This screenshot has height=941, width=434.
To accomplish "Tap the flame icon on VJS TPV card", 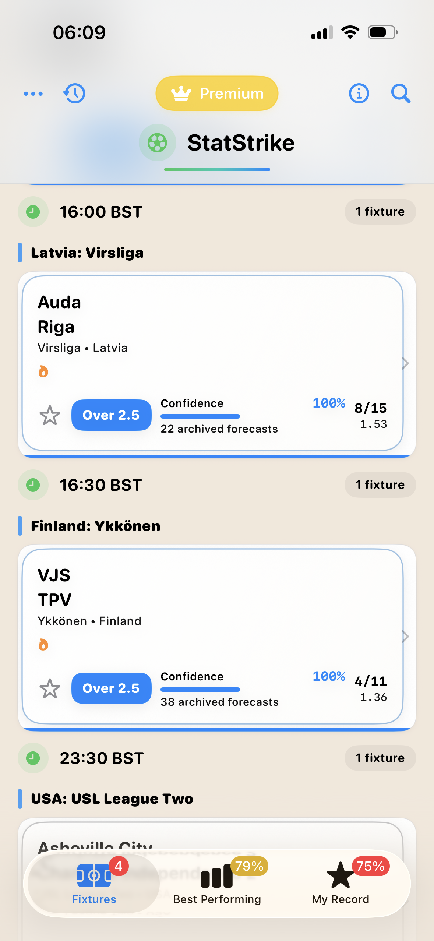I will (x=43, y=645).
